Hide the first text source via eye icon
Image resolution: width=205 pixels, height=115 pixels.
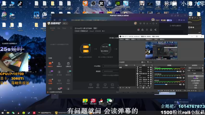click(x=148, y=67)
